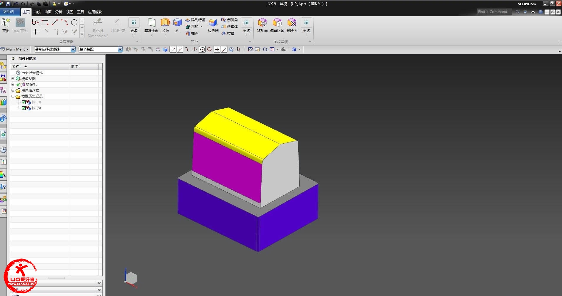Screen dimensions: 562x296
Task: Expand the 摄像机 tree node
Action: 13,85
